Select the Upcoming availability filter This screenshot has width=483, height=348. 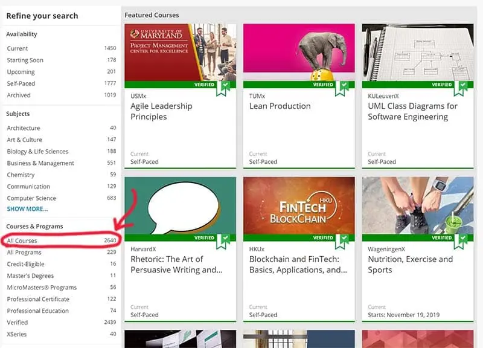(62, 72)
